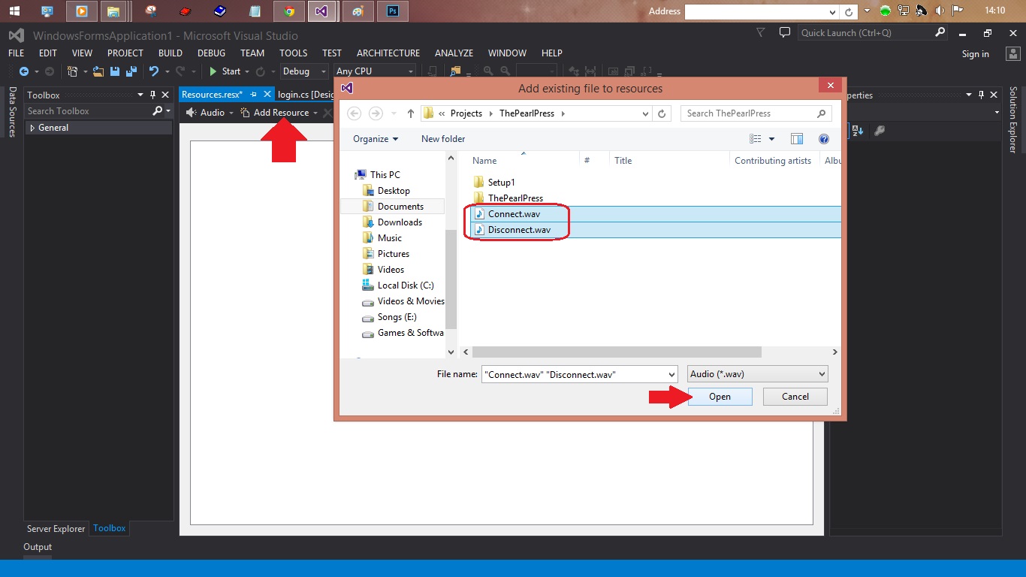The image size is (1026, 577).
Task: Open the PROJECT menu
Action: click(125, 53)
